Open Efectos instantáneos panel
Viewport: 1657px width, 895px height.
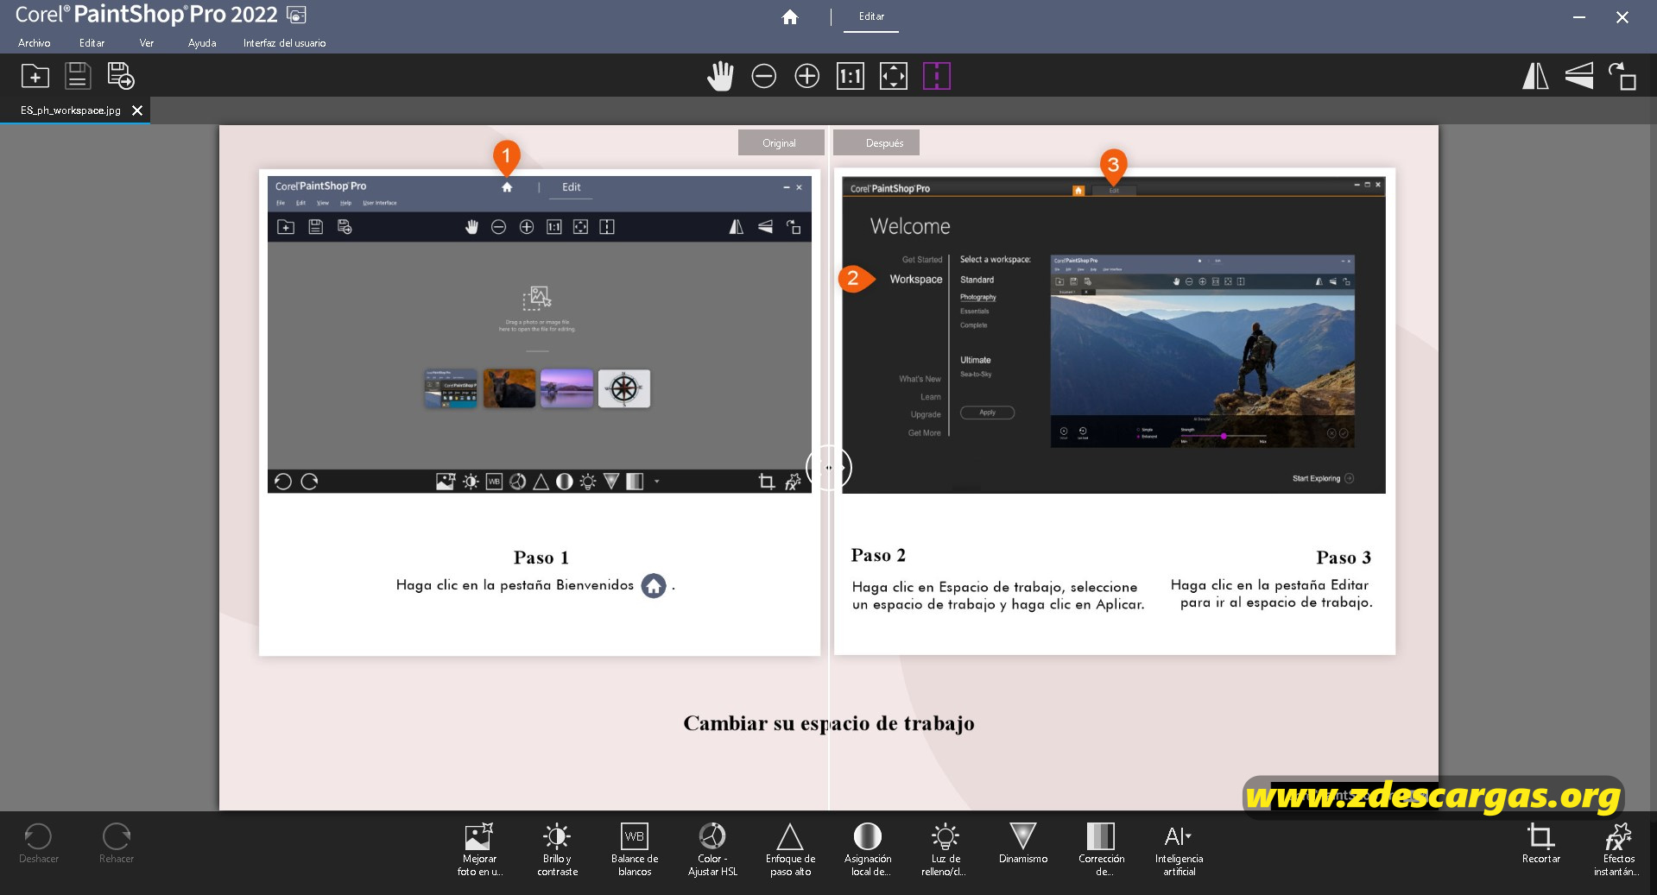coord(1617,849)
